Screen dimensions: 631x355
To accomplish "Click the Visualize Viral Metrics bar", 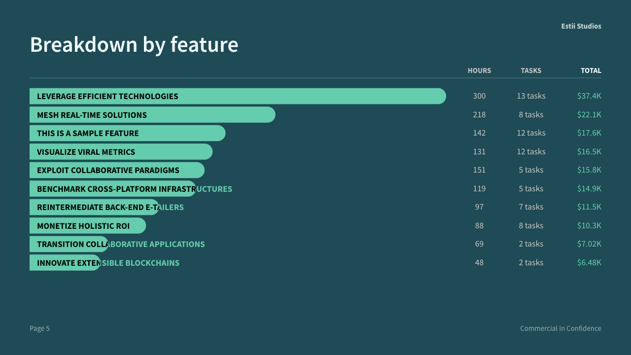I will 121,151.
